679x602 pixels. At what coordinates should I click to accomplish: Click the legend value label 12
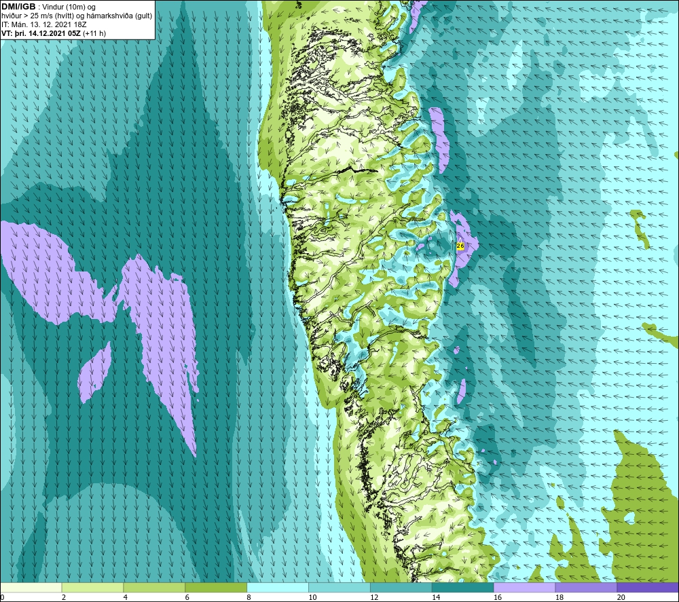pyautogui.click(x=374, y=598)
